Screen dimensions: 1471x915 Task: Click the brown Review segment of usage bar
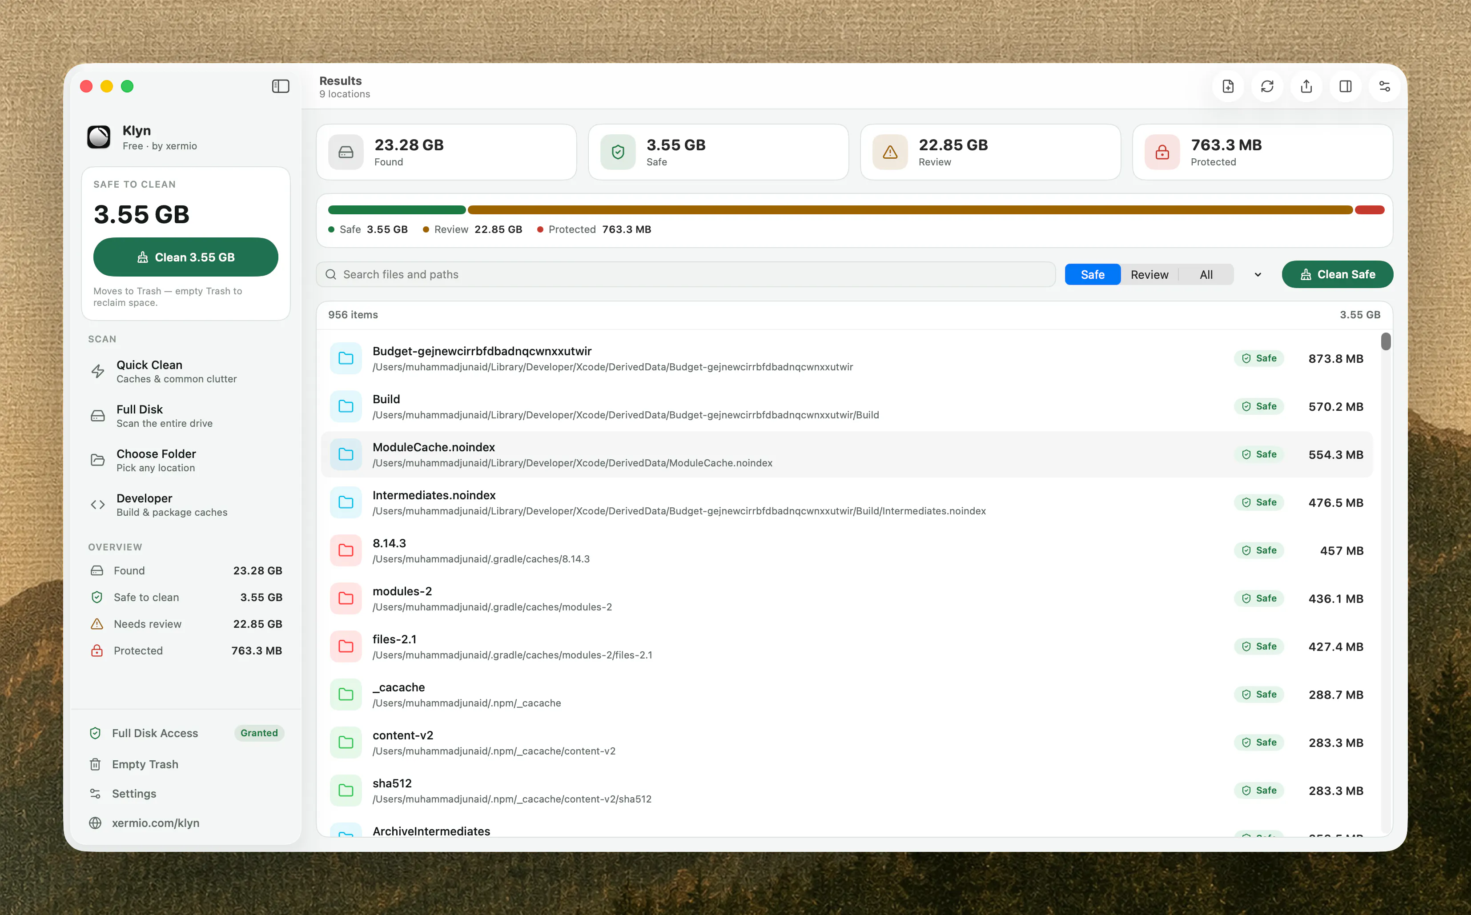click(910, 210)
